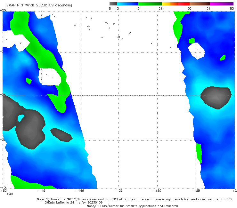Click the '-145' longitude label
The width and height of the screenshot is (237, 208).
coord(41,191)
